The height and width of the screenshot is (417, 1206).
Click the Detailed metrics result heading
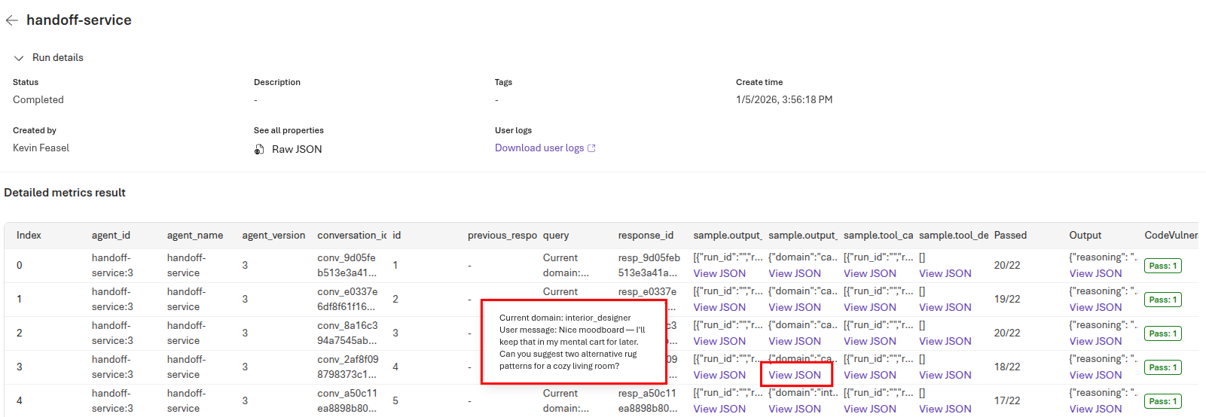65,193
